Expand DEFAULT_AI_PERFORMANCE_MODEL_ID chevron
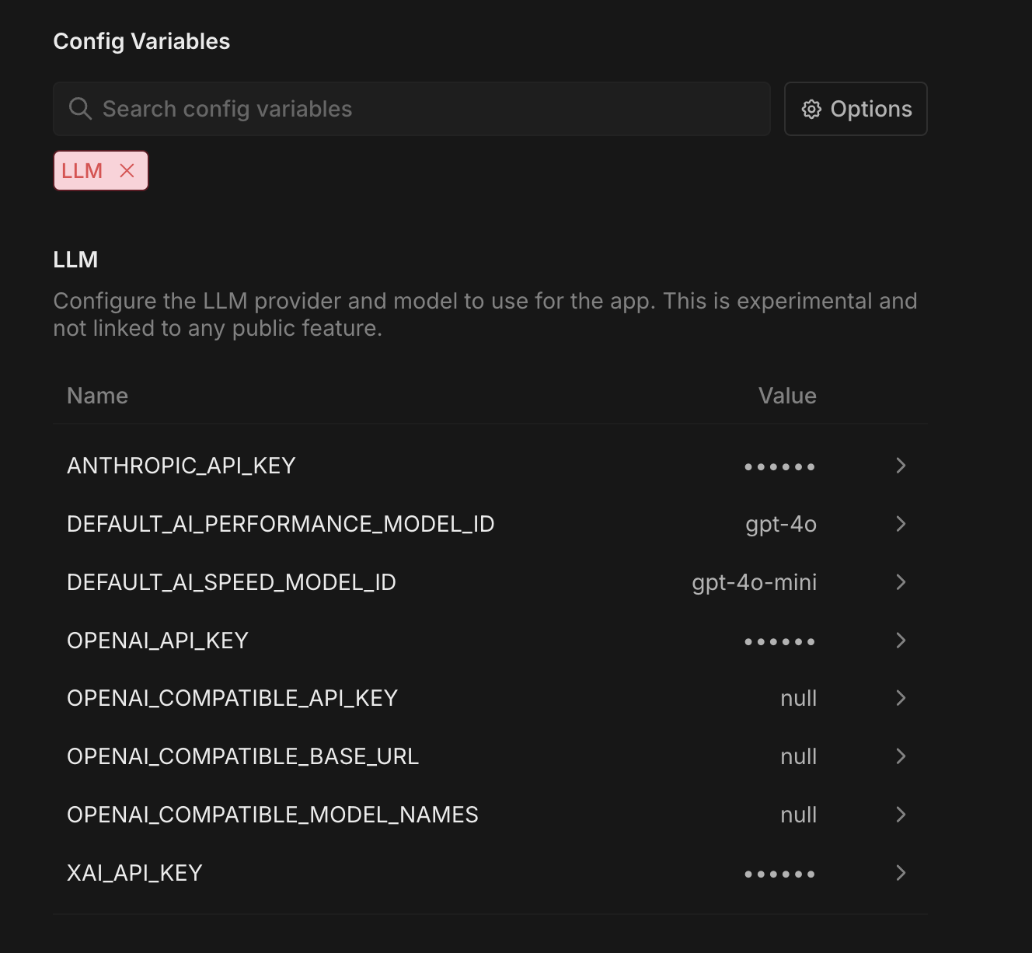Image resolution: width=1032 pixels, height=953 pixels. tap(901, 524)
